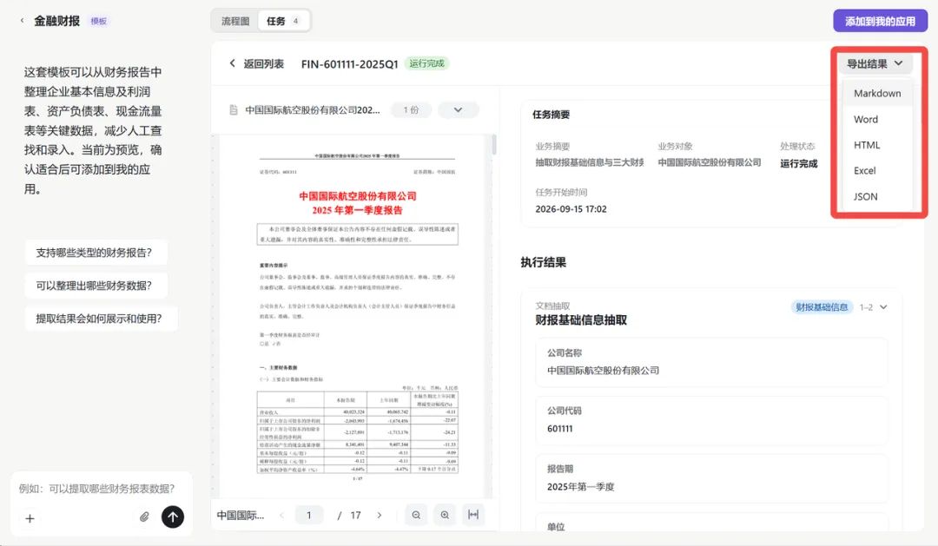The image size is (938, 546).
Task: Click the 模板 tag beside 金融财报
Action: click(x=99, y=21)
